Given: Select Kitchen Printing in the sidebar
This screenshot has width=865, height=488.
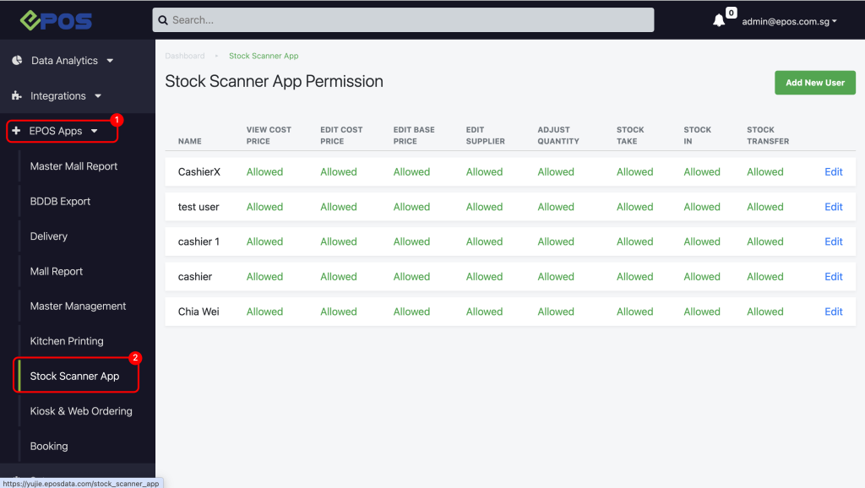Looking at the screenshot, I should pos(67,341).
